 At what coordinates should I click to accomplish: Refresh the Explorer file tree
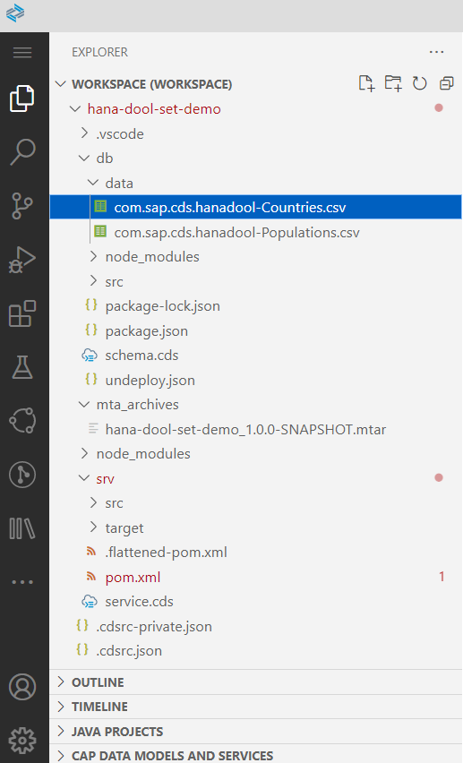(420, 83)
